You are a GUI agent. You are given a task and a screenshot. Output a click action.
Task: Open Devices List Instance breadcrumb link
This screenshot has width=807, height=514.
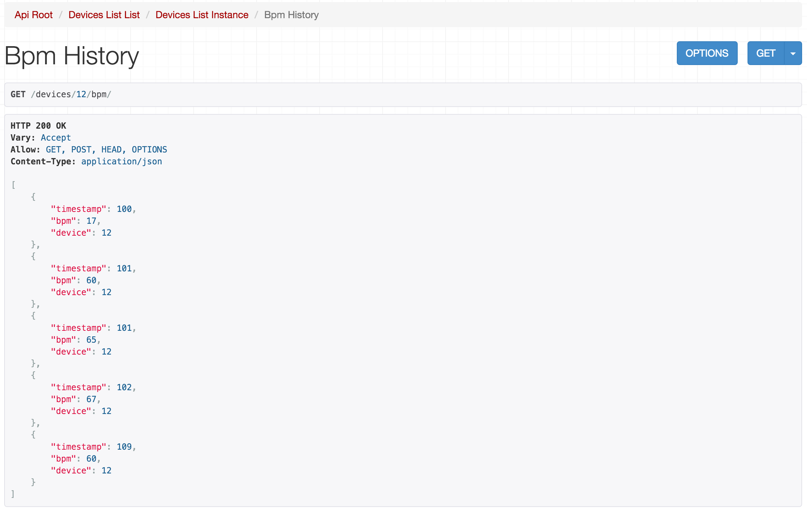click(x=202, y=15)
